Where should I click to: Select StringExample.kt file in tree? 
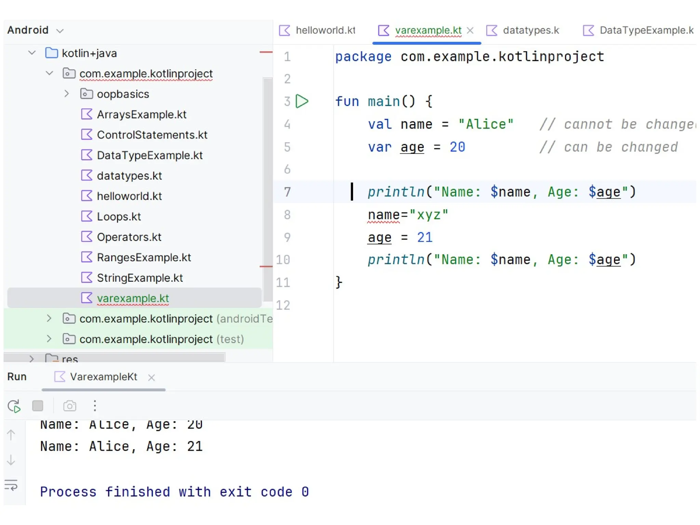coord(139,278)
